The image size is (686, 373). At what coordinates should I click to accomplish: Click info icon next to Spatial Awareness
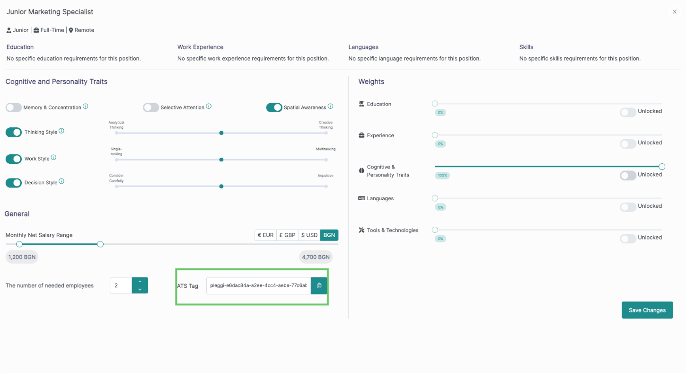[x=330, y=107]
